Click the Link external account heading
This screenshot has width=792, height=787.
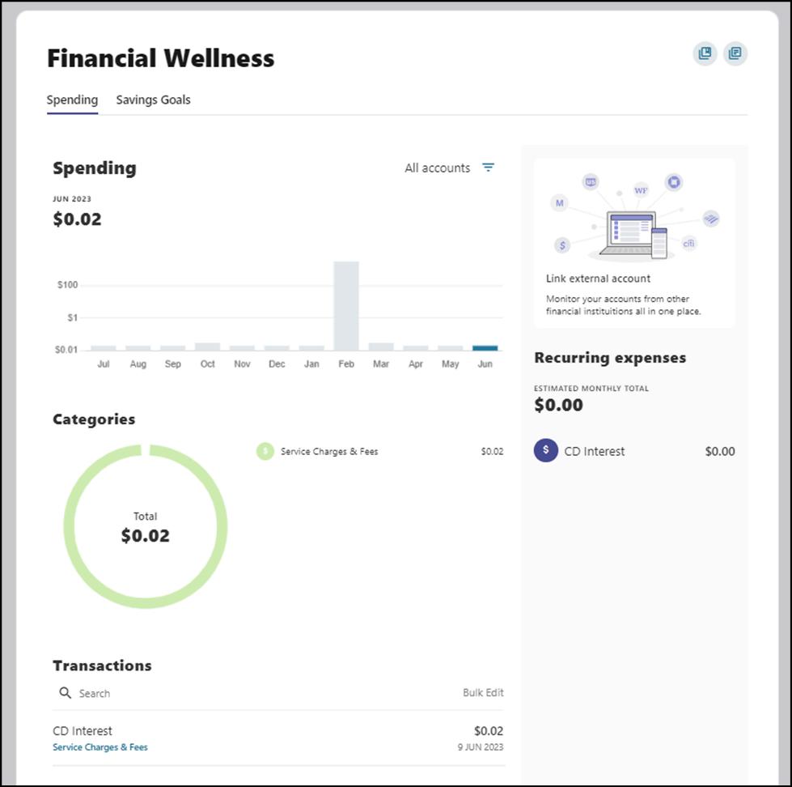pos(598,279)
